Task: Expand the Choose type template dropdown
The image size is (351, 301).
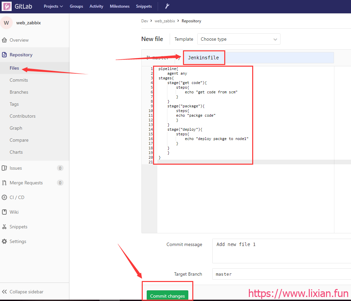Action: [x=239, y=39]
